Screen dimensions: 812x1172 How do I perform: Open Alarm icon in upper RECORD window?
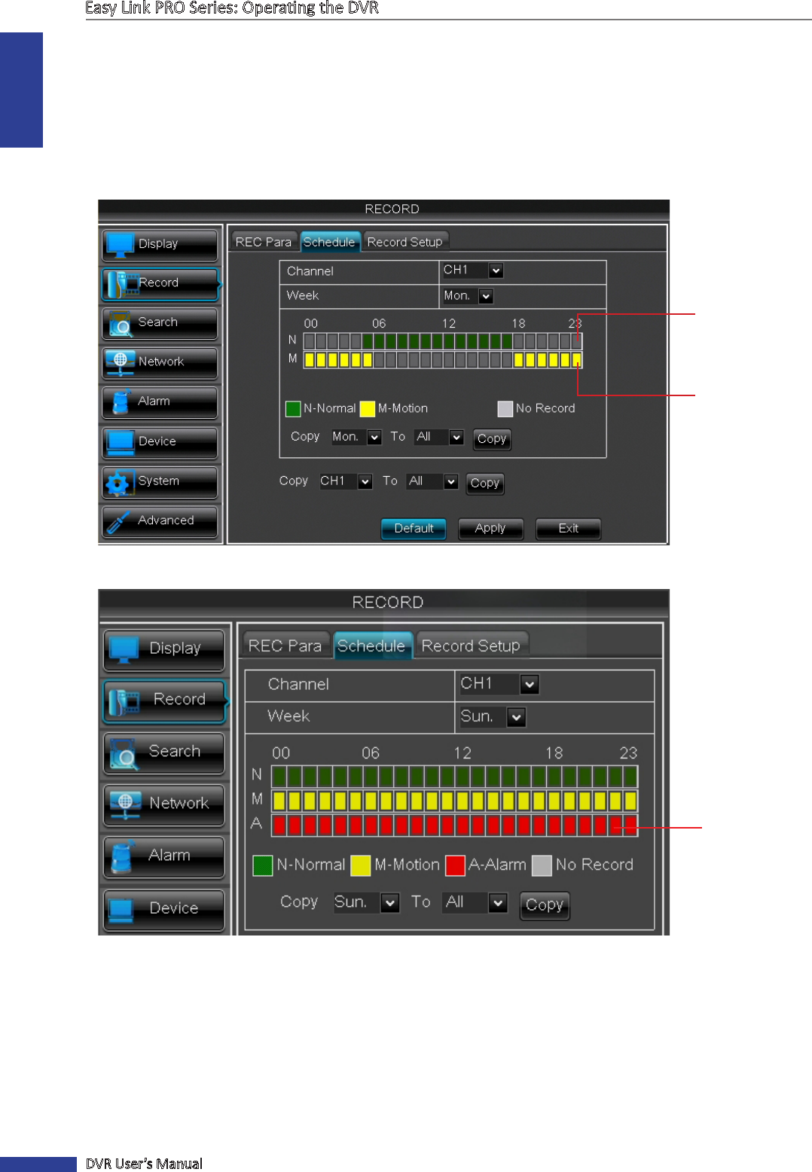click(x=121, y=402)
